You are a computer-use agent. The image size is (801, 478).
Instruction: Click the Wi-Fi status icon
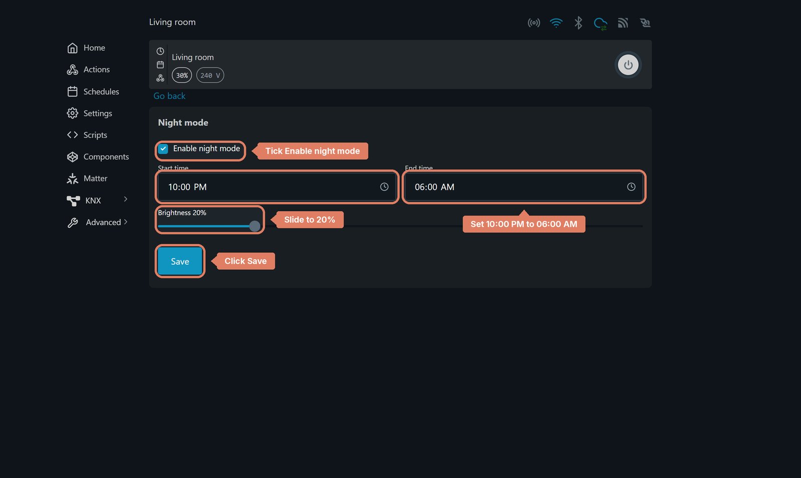pyautogui.click(x=556, y=23)
